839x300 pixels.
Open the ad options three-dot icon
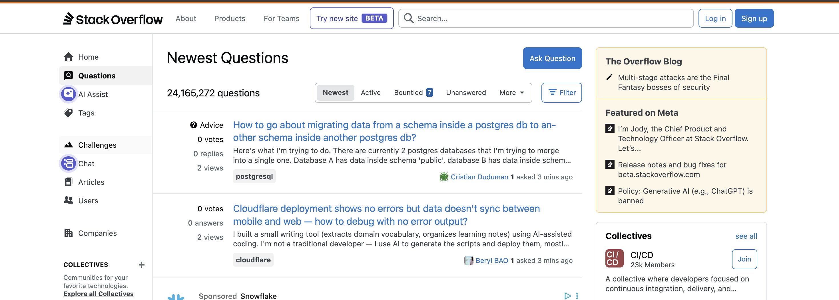coord(577,296)
